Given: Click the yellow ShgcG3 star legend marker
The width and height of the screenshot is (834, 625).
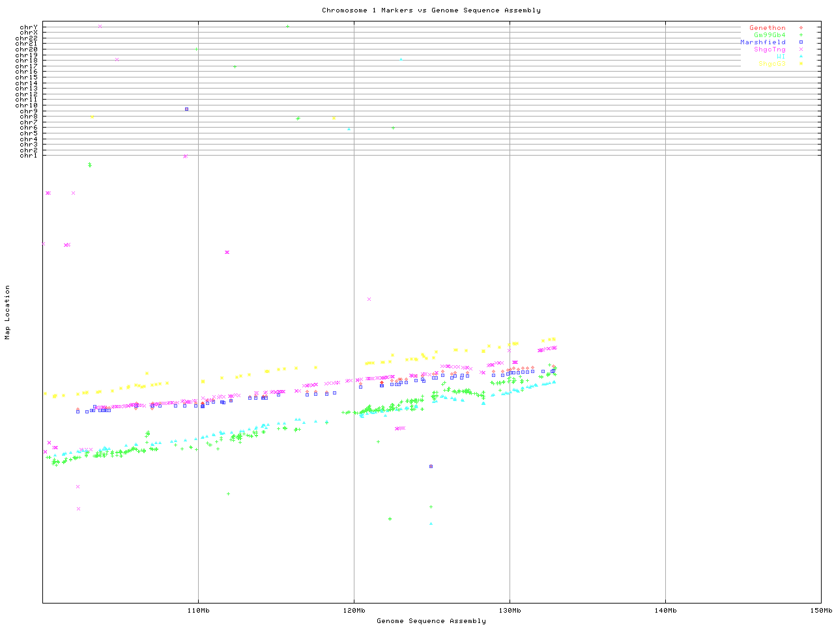Looking at the screenshot, I should pos(801,64).
